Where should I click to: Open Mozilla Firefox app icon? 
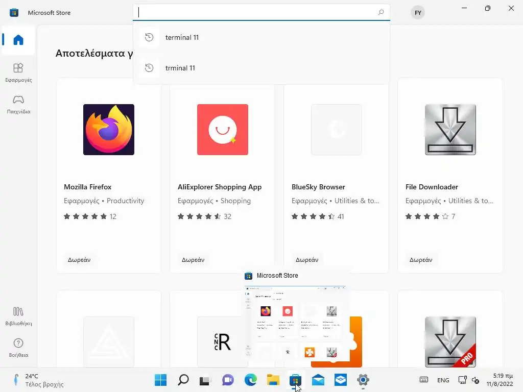coord(109,130)
